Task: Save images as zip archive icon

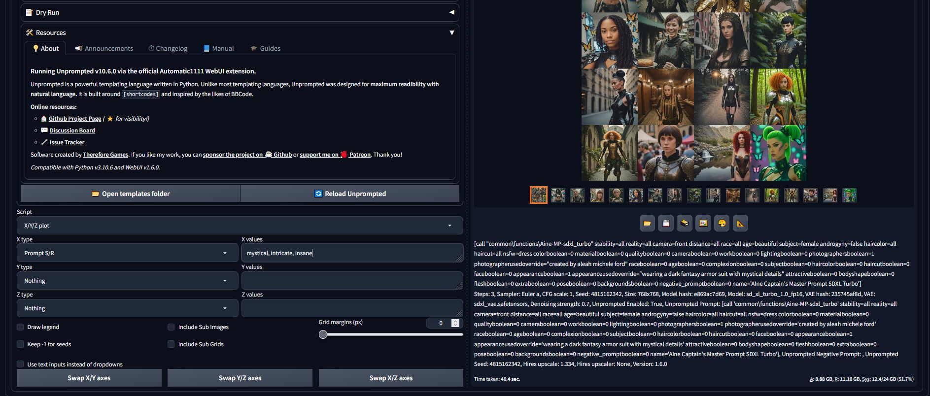Action: tap(685, 223)
